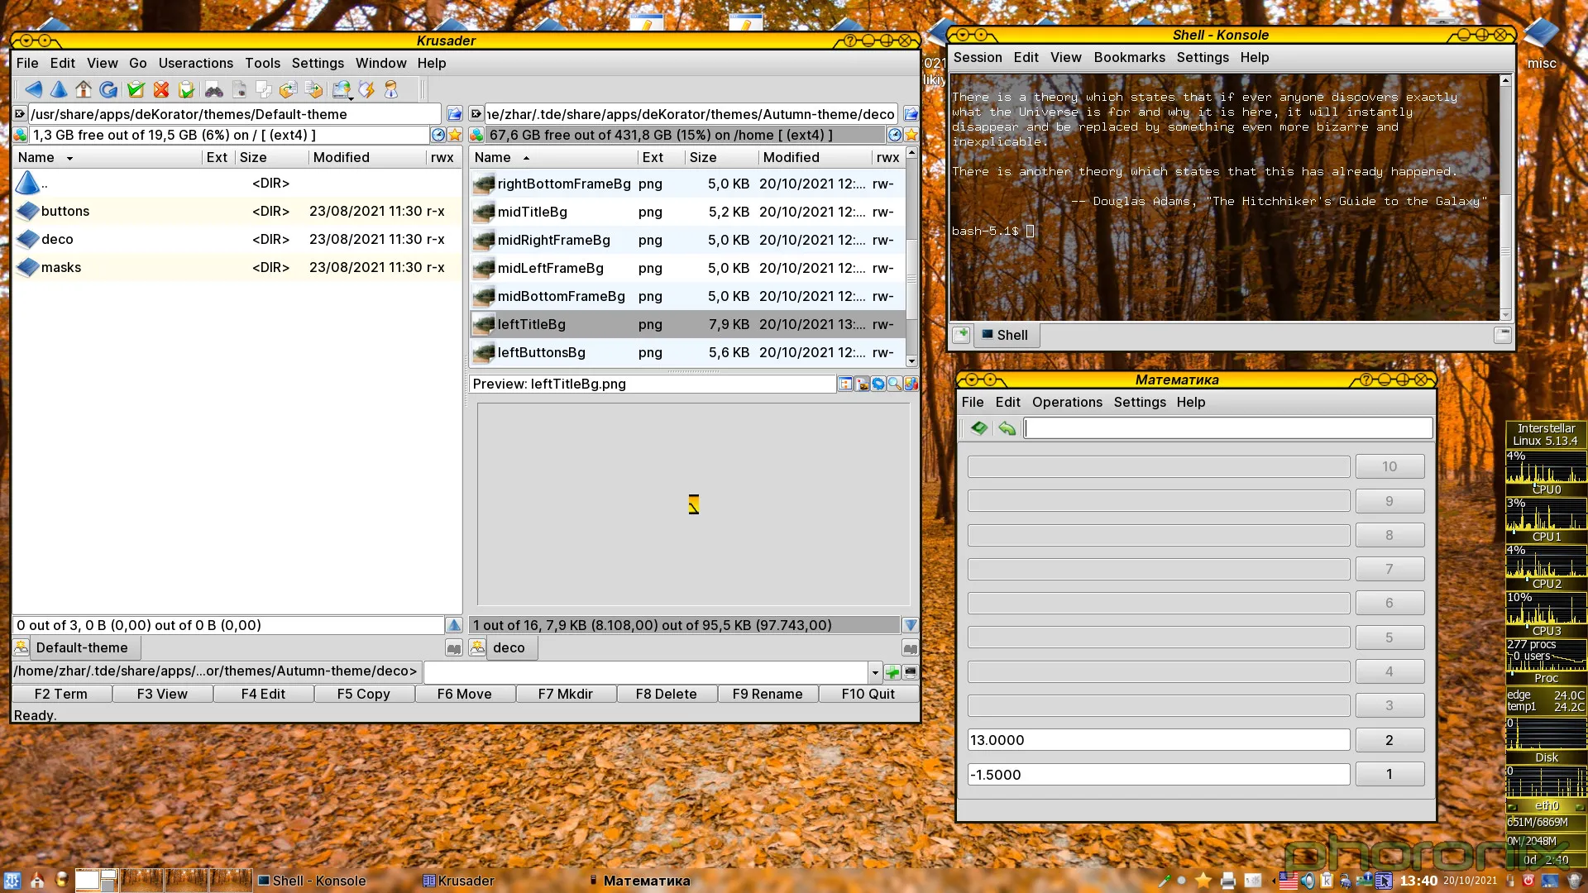Open right panel media/disk selector icon
The height and width of the screenshot is (893, 1588).
pyautogui.click(x=477, y=135)
